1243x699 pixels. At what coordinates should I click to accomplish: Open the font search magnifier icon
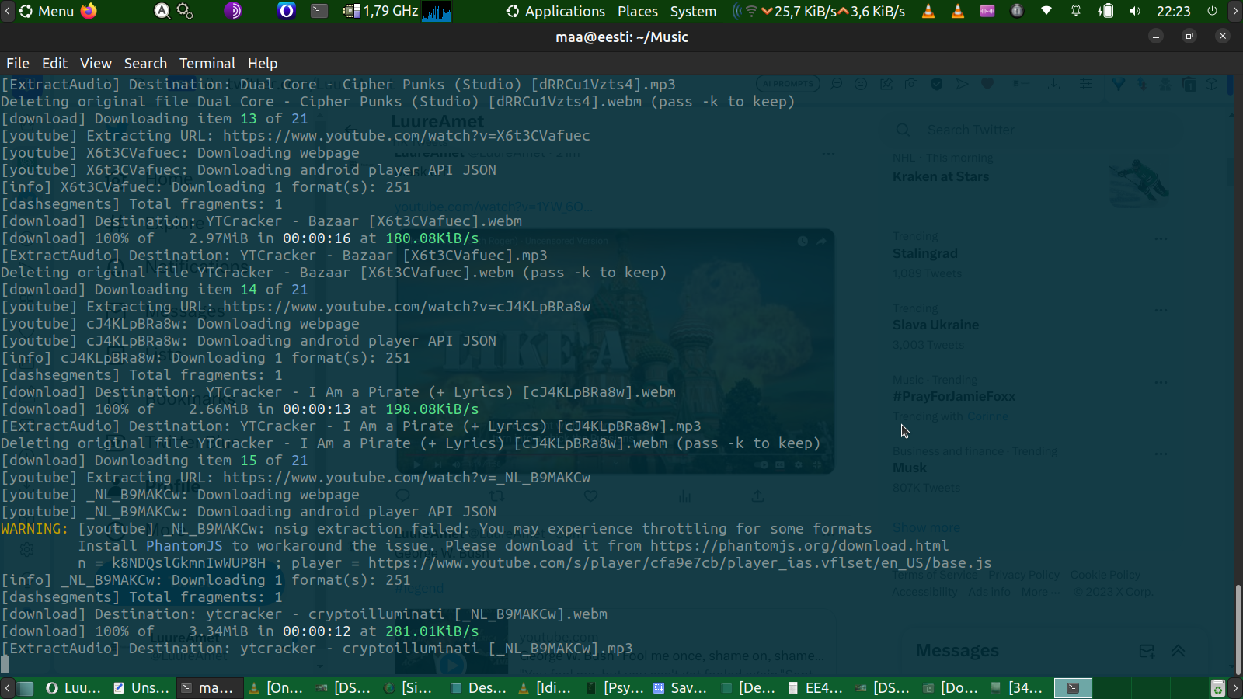coord(162,11)
